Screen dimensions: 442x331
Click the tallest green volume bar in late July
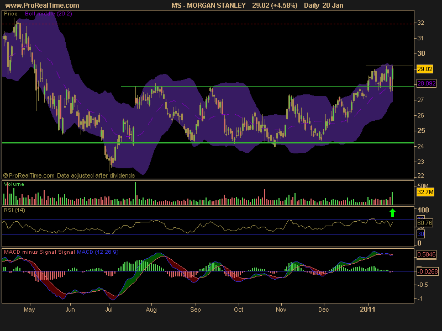[x=135, y=194]
